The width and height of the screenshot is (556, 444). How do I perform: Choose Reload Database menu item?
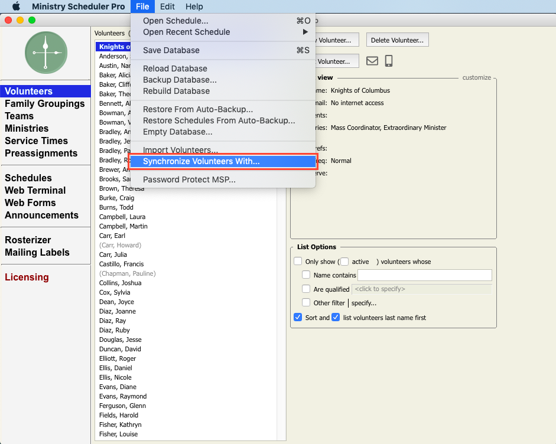click(223, 68)
